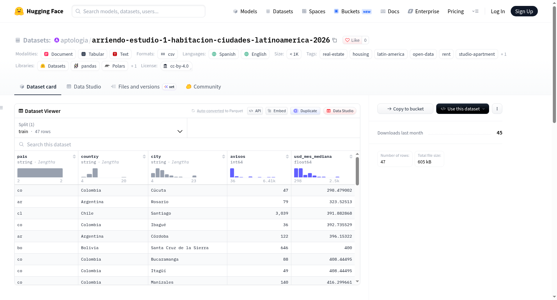Focus the Search this dataset field
The height and width of the screenshot is (300, 557).
(x=187, y=144)
